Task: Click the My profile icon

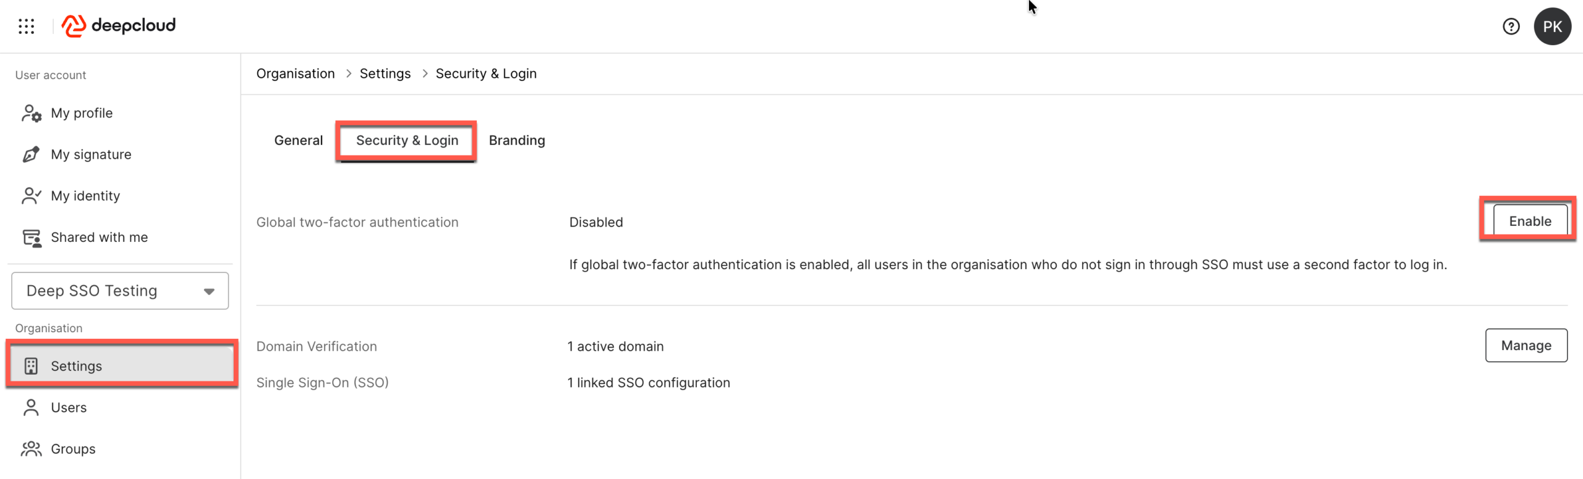Action: [x=32, y=114]
